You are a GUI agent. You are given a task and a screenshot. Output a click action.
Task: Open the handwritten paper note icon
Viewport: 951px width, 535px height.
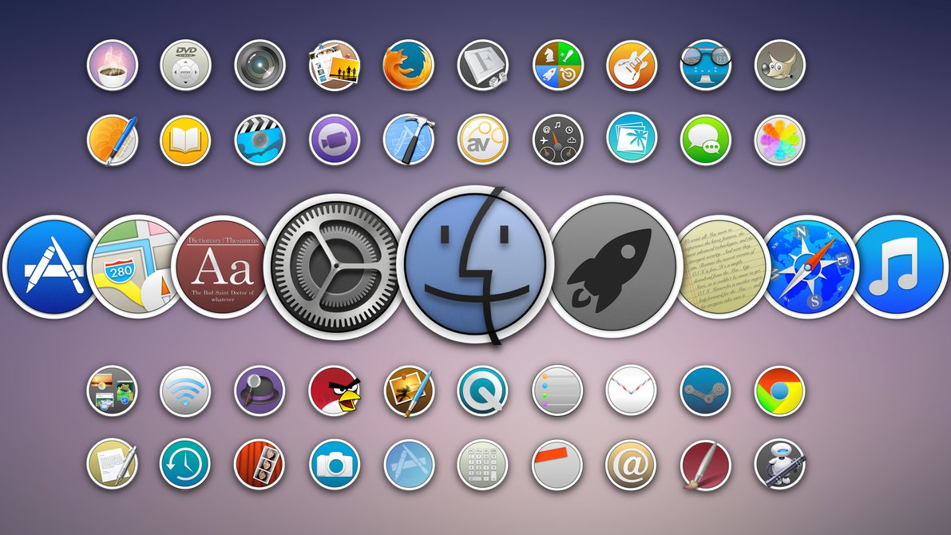click(721, 267)
